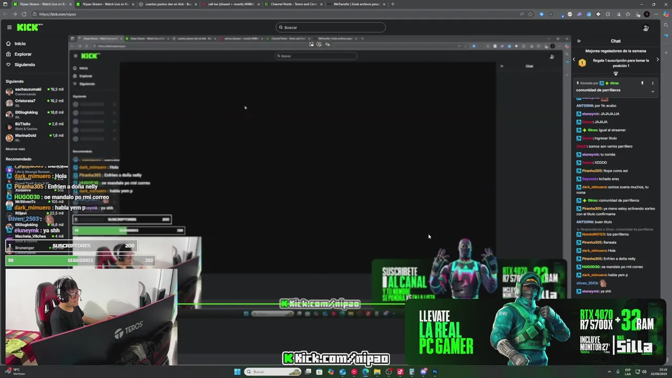The height and width of the screenshot is (378, 672).
Task: Add page to favorites star
Action: [529, 14]
